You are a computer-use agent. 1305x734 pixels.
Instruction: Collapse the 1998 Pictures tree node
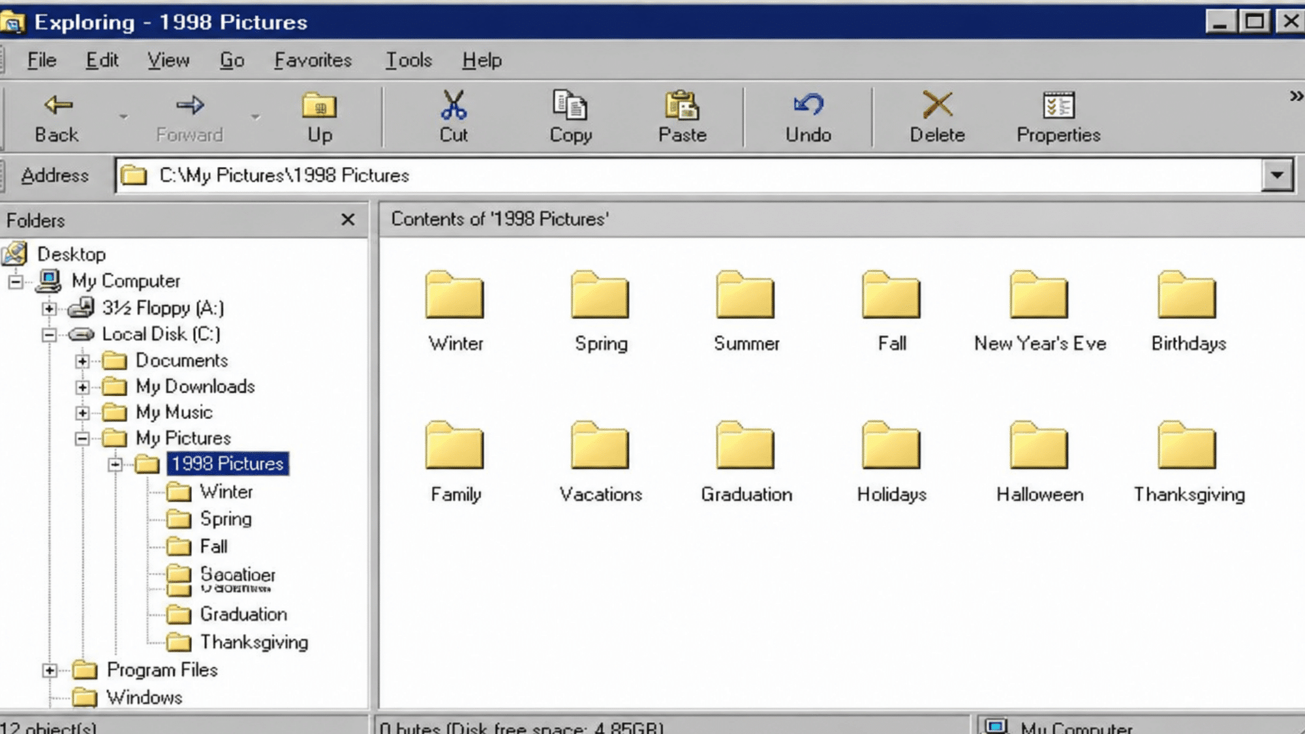click(x=115, y=465)
